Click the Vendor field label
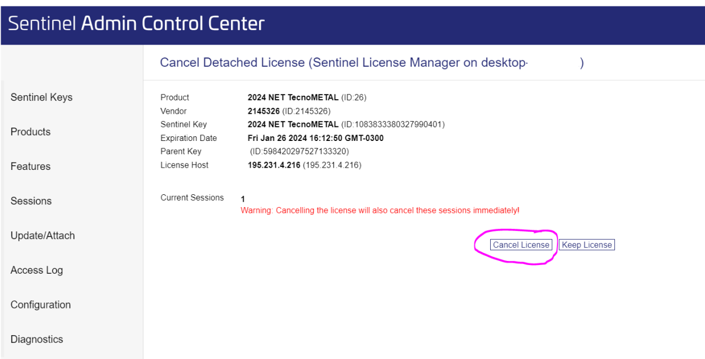705x359 pixels. tap(174, 111)
